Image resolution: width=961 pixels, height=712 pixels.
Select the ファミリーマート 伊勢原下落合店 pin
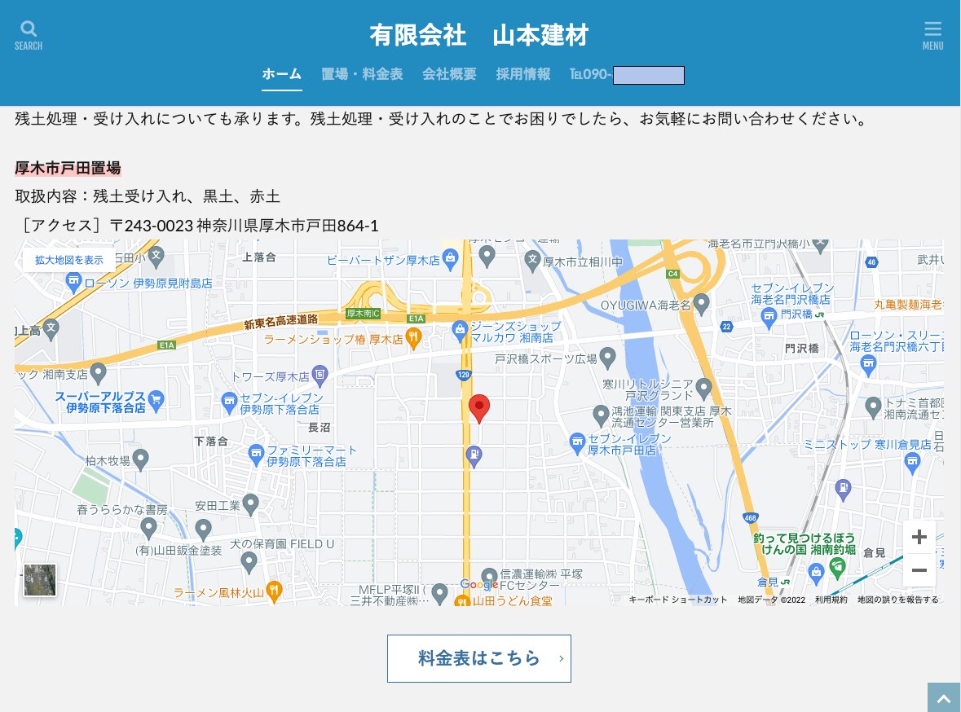click(256, 455)
